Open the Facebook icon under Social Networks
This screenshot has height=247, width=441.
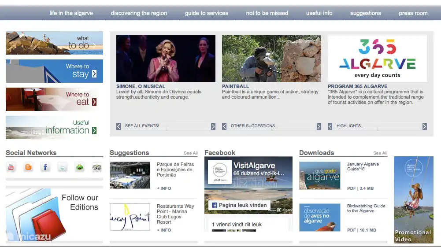click(x=45, y=167)
